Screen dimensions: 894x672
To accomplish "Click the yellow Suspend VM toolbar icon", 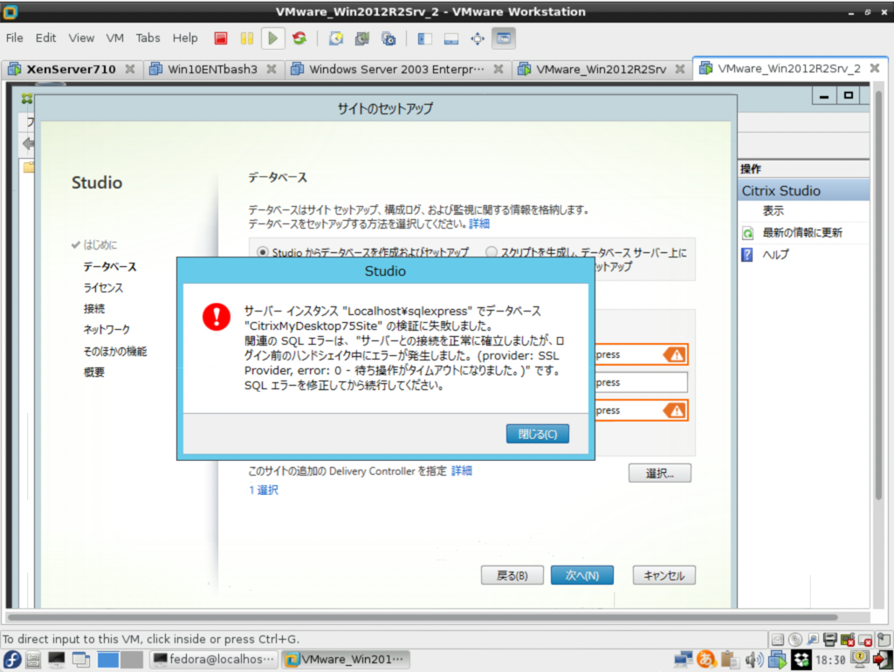I will click(247, 38).
